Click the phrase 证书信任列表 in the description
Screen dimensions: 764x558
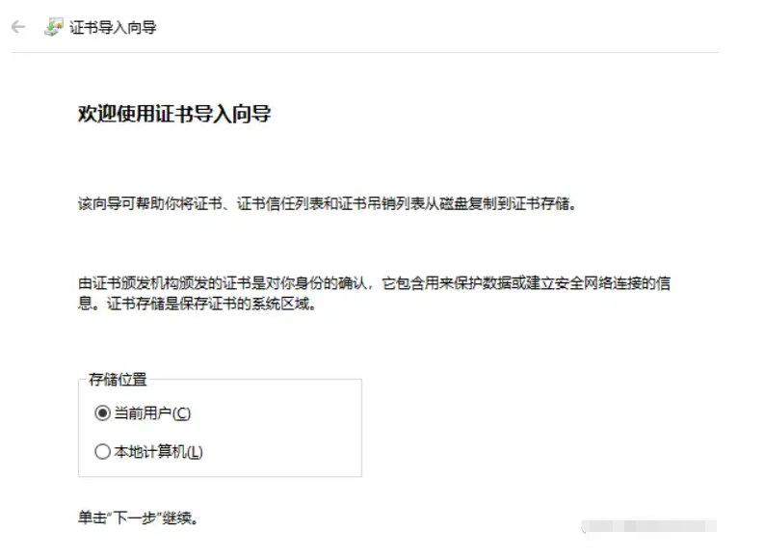point(280,203)
